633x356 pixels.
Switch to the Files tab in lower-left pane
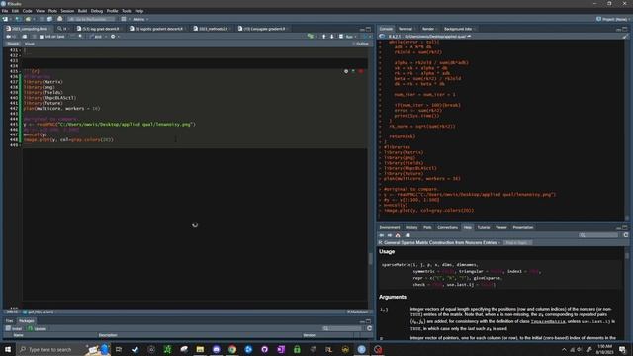click(x=9, y=320)
